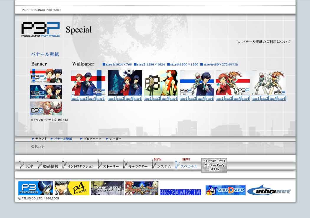Select size3 for blue stripe wallpaper
310x218 pixels.
pyautogui.click(x=201, y=99)
